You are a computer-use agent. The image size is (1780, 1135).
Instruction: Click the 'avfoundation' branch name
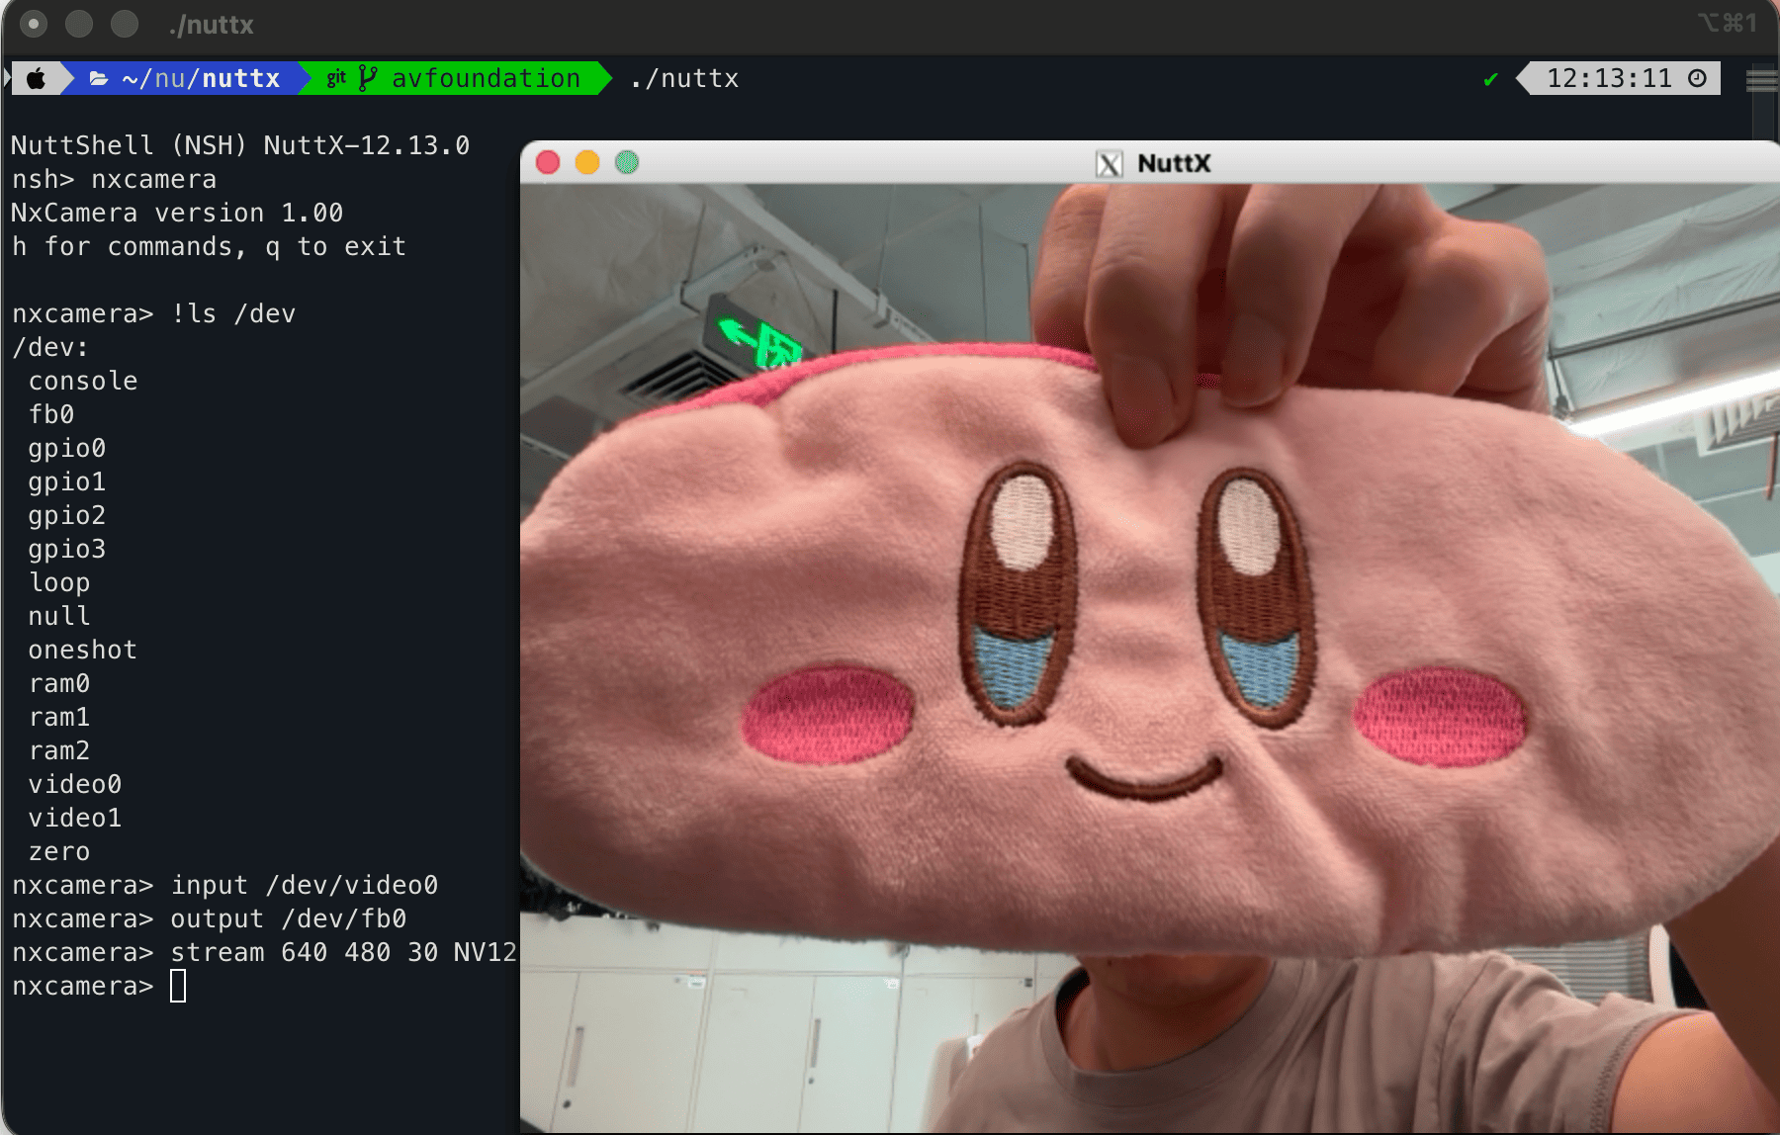[x=486, y=78]
